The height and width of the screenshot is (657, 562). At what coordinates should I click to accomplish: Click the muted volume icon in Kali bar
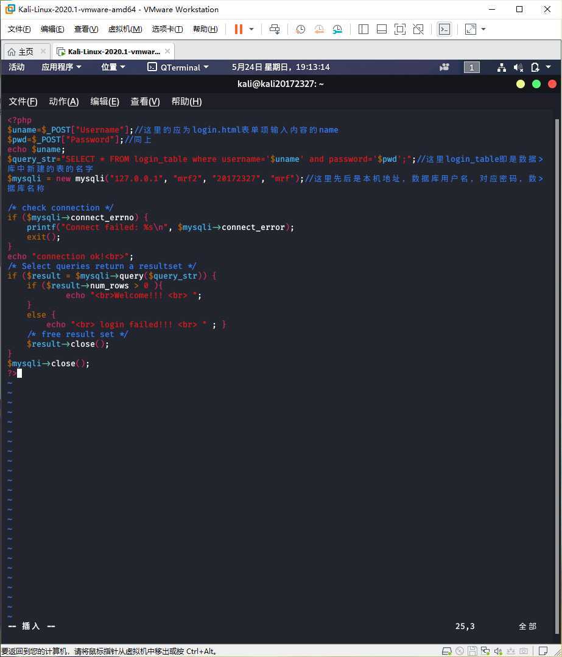(x=518, y=67)
